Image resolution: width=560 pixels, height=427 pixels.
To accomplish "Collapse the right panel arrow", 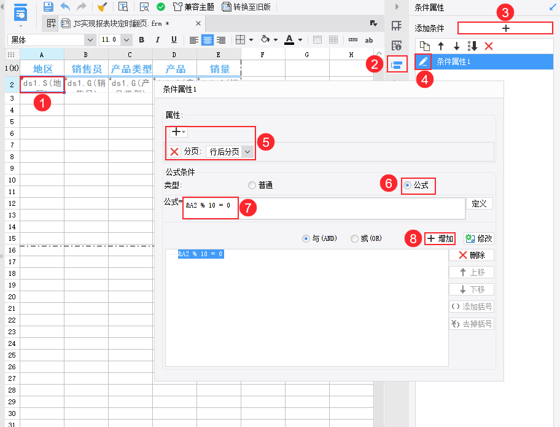I will 397,7.
